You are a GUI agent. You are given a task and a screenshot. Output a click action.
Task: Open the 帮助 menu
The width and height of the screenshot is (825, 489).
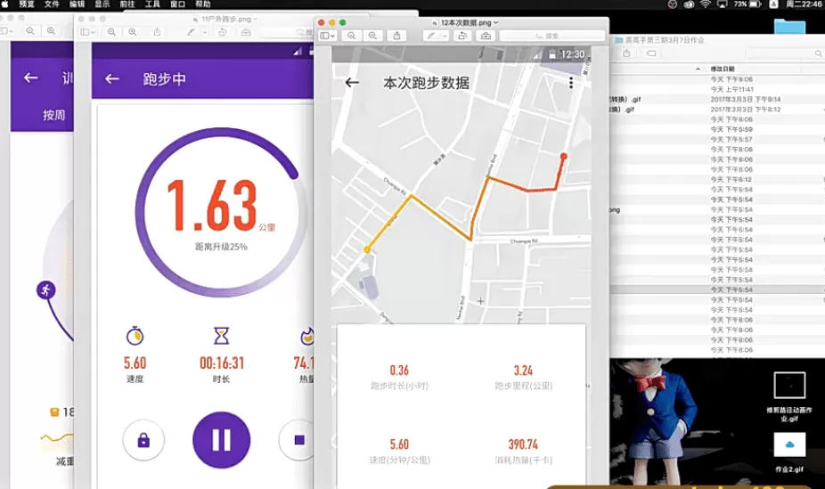[x=203, y=4]
